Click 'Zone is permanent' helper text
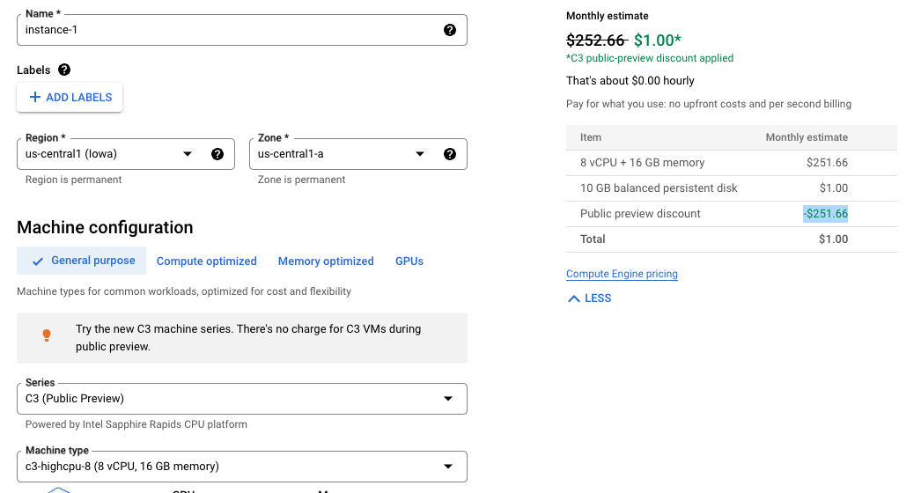Screen dimensions: 921x493 point(301,180)
